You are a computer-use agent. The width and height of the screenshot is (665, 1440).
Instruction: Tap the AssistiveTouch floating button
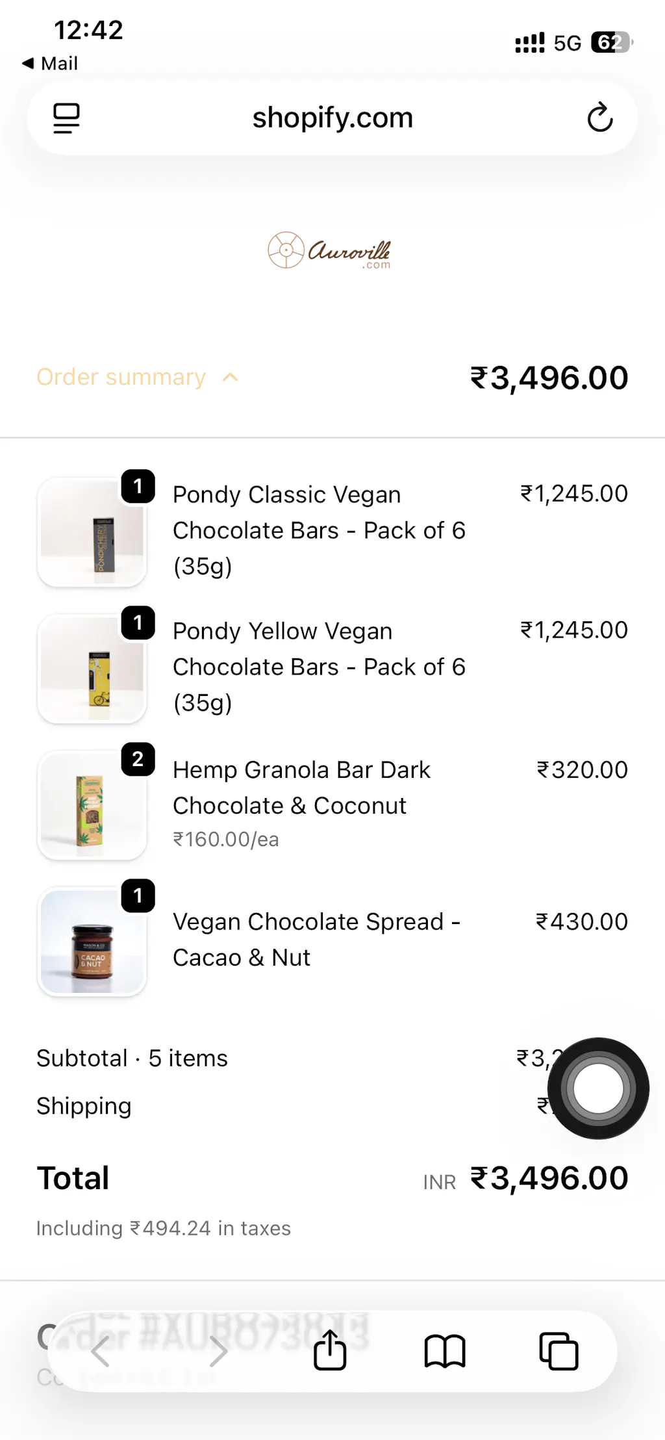598,1088
